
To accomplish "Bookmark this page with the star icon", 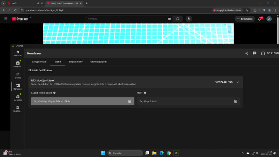I will (247, 10).
